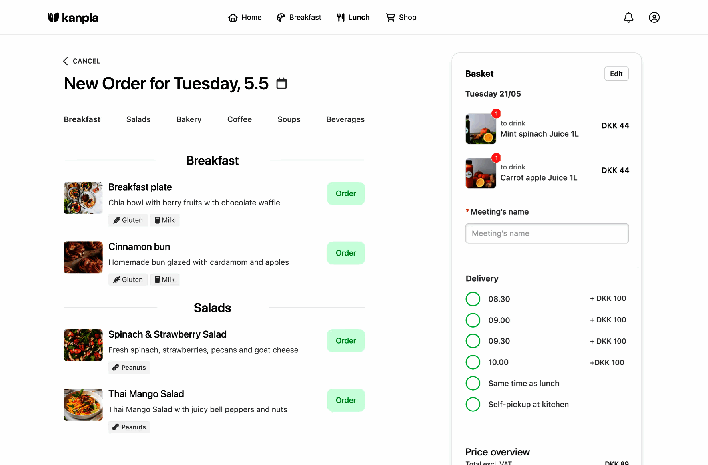
Task: Order the Cinnamon bun
Action: (x=346, y=253)
